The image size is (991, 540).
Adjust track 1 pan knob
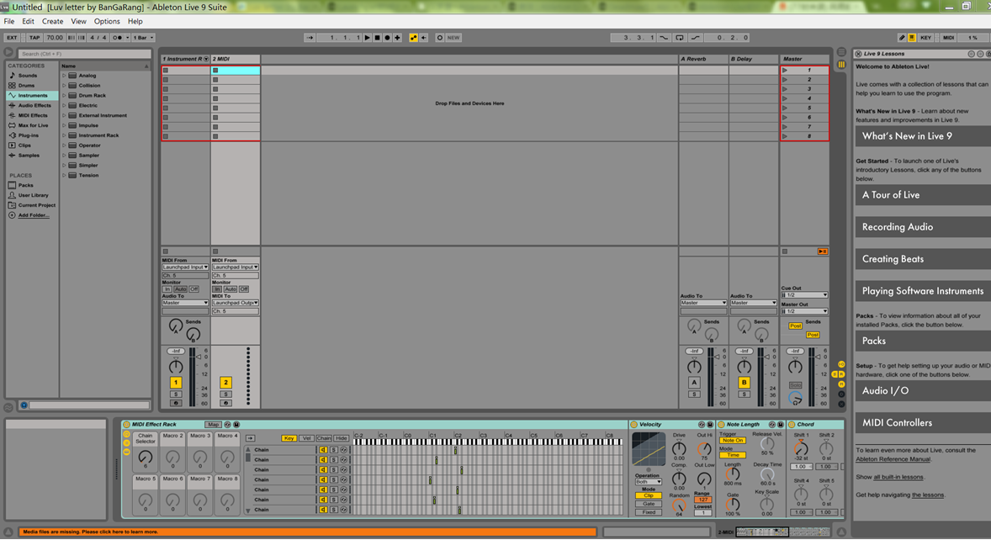coord(176,367)
